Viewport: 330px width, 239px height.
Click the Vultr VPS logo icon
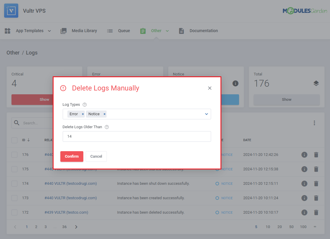[11, 11]
